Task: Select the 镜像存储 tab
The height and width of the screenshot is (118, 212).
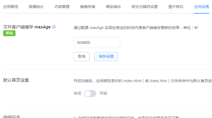Action: pos(88,7)
